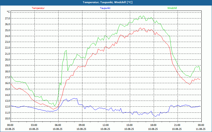Click the blue Taupunkt legend label

click(105, 8)
